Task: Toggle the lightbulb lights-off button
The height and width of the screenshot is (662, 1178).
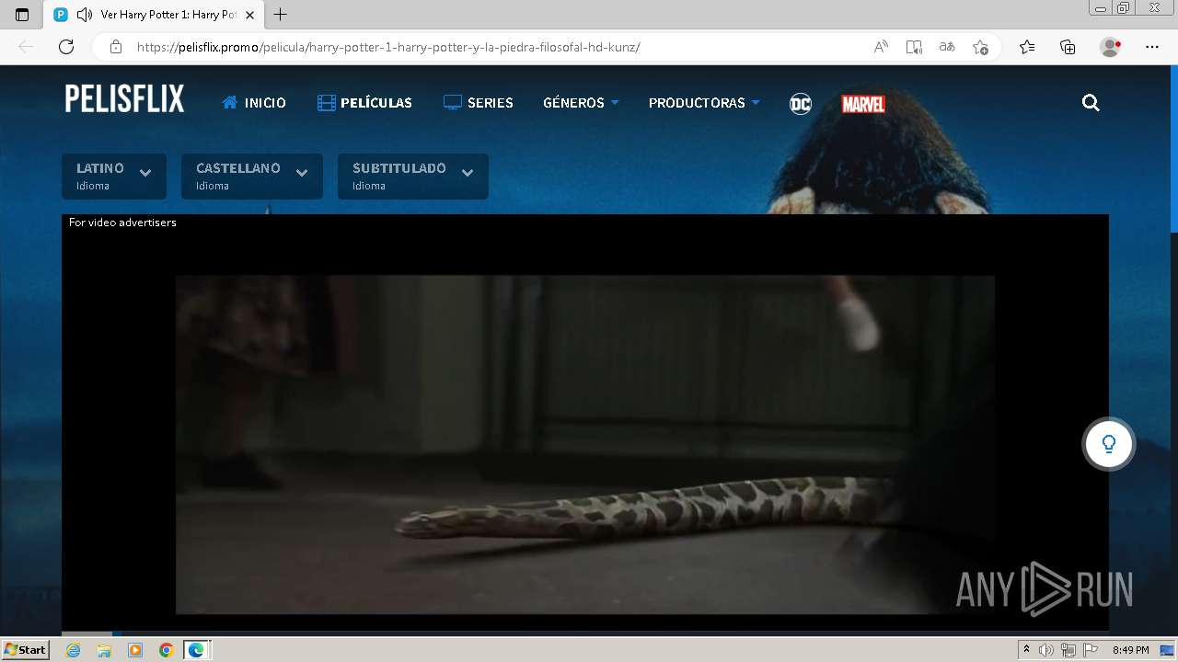Action: click(1109, 444)
